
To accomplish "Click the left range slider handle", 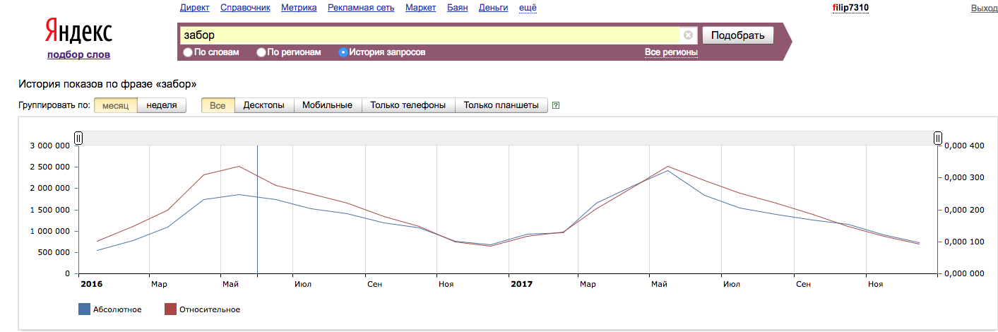I will (x=78, y=138).
